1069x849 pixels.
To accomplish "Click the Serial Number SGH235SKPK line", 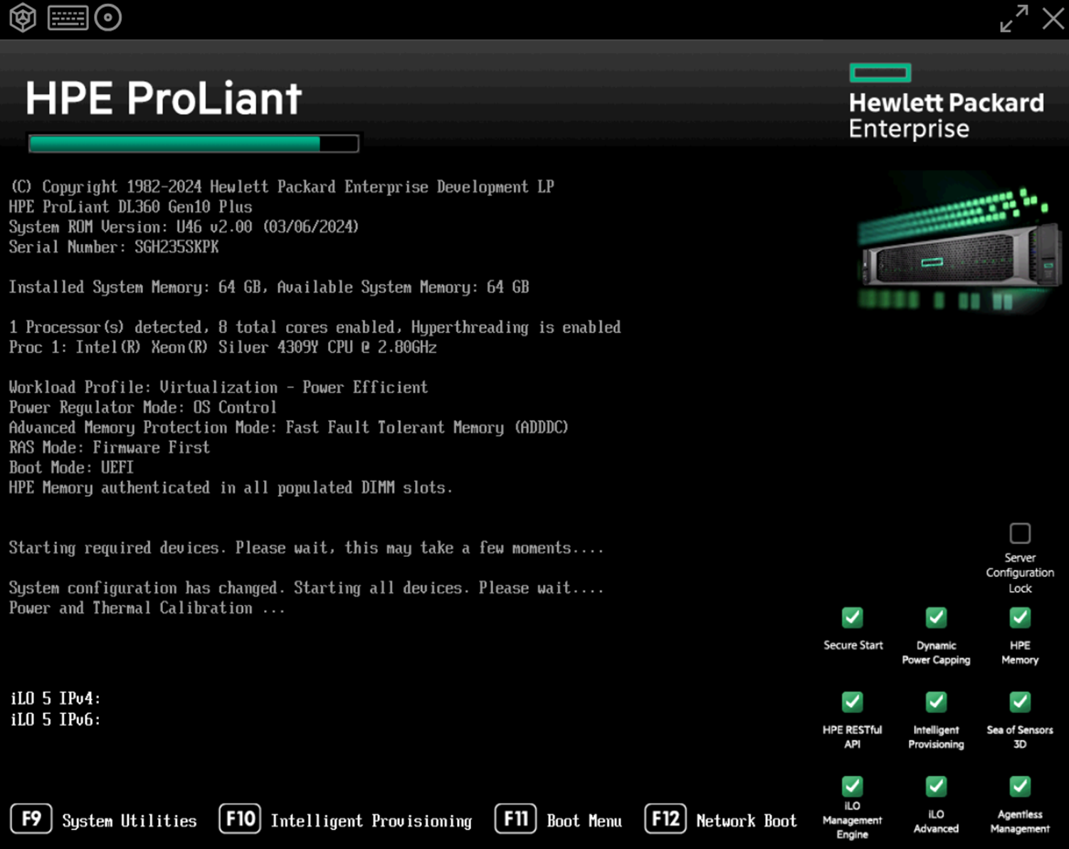I will click(114, 247).
